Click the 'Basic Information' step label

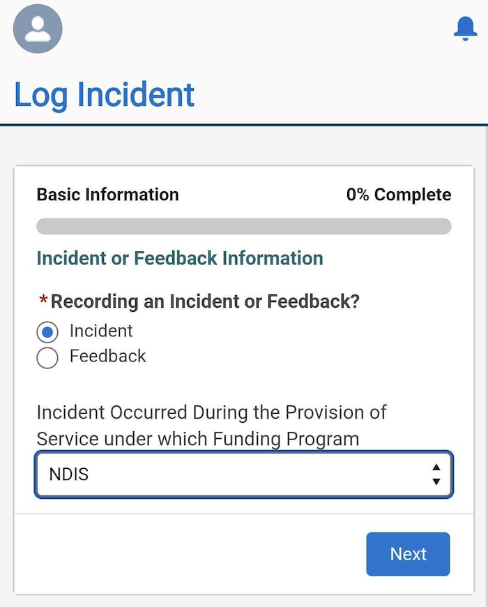[107, 195]
